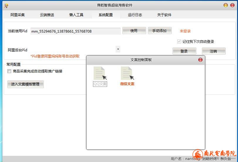Close the 文案控制面板 popup panel

(x=200, y=60)
